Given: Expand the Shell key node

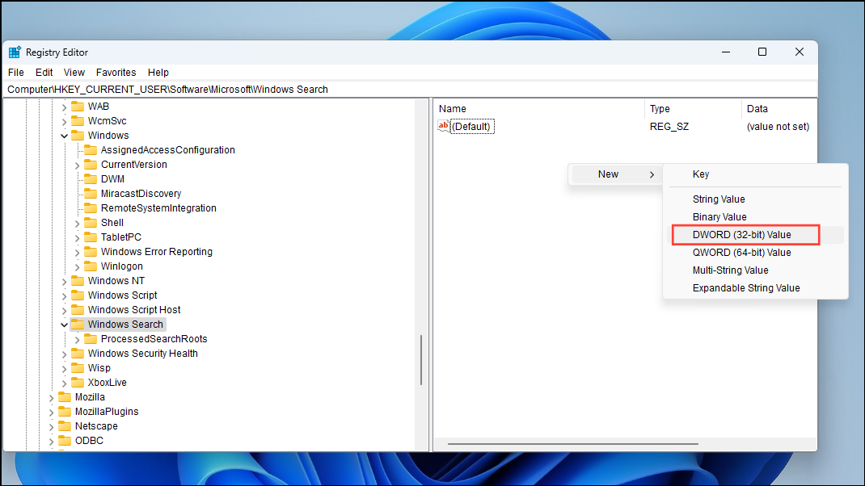Looking at the screenshot, I should click(x=78, y=223).
